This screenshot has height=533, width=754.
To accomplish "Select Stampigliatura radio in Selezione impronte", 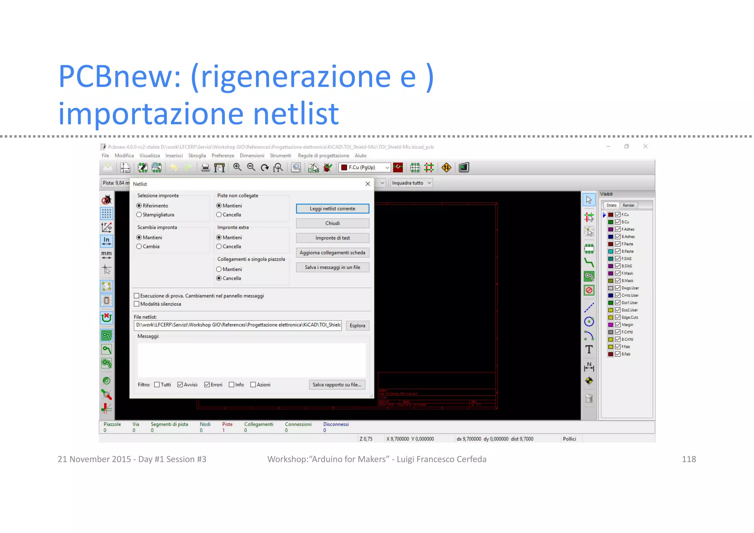I will [x=139, y=215].
